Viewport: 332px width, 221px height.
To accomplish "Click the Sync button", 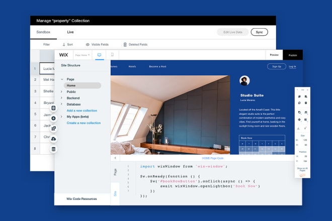I will (x=259, y=32).
